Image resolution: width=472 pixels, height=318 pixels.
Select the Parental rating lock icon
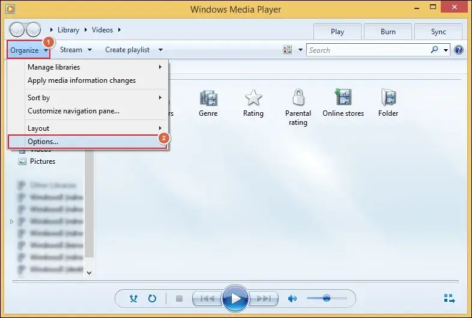[298, 97]
